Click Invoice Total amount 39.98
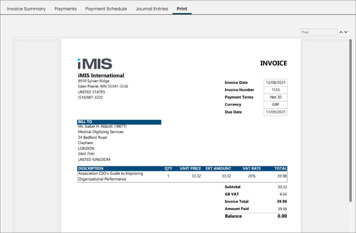This screenshot has height=233, width=356. [x=282, y=201]
